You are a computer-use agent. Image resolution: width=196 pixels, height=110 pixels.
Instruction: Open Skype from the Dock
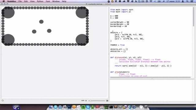(x=88, y=107)
